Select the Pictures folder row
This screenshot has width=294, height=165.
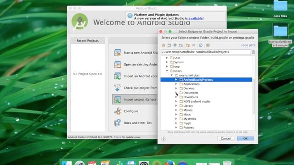coord(206,127)
